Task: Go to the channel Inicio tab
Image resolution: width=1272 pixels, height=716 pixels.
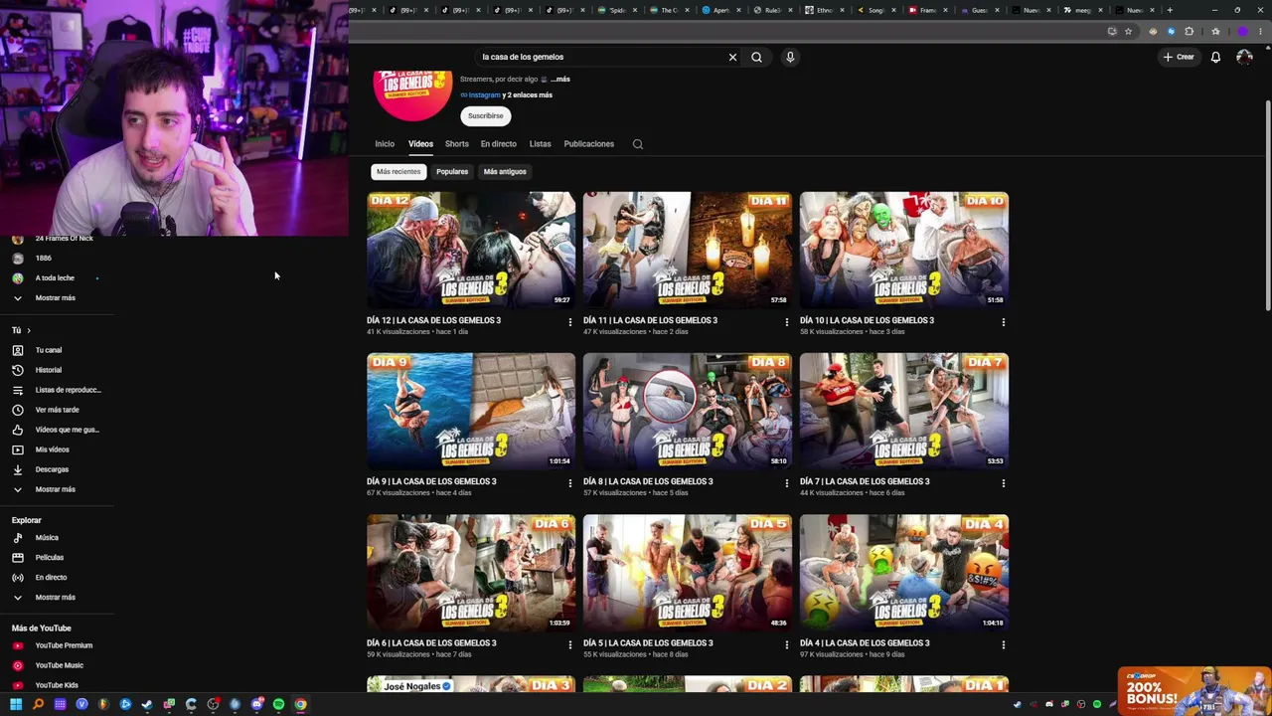Action: pos(385,144)
